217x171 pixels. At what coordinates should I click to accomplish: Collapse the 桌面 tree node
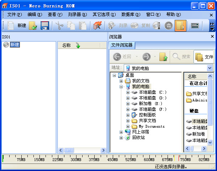coord(114,75)
